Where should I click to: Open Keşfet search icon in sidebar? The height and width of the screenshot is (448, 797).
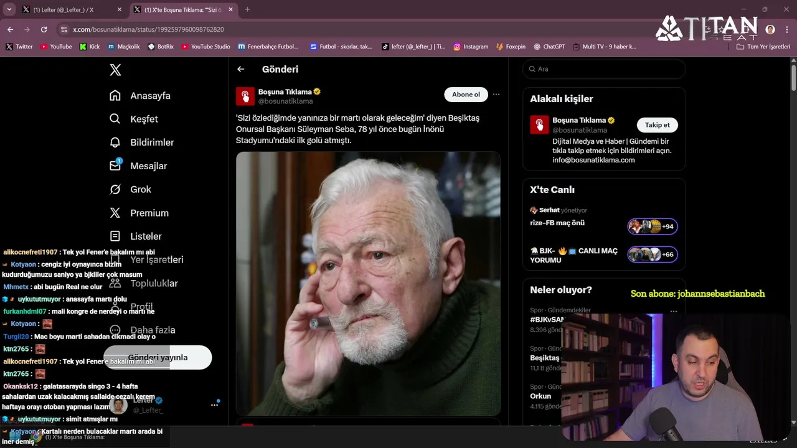click(x=115, y=119)
